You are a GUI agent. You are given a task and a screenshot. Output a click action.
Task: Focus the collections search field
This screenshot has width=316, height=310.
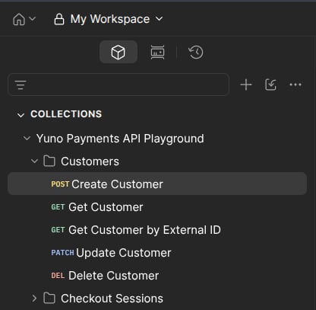(118, 85)
